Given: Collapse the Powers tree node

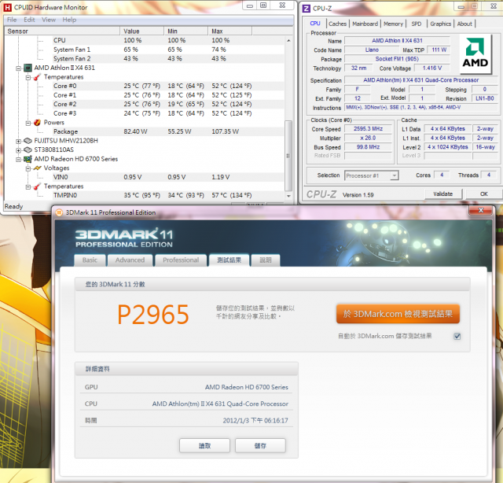Looking at the screenshot, I should tap(28, 123).
